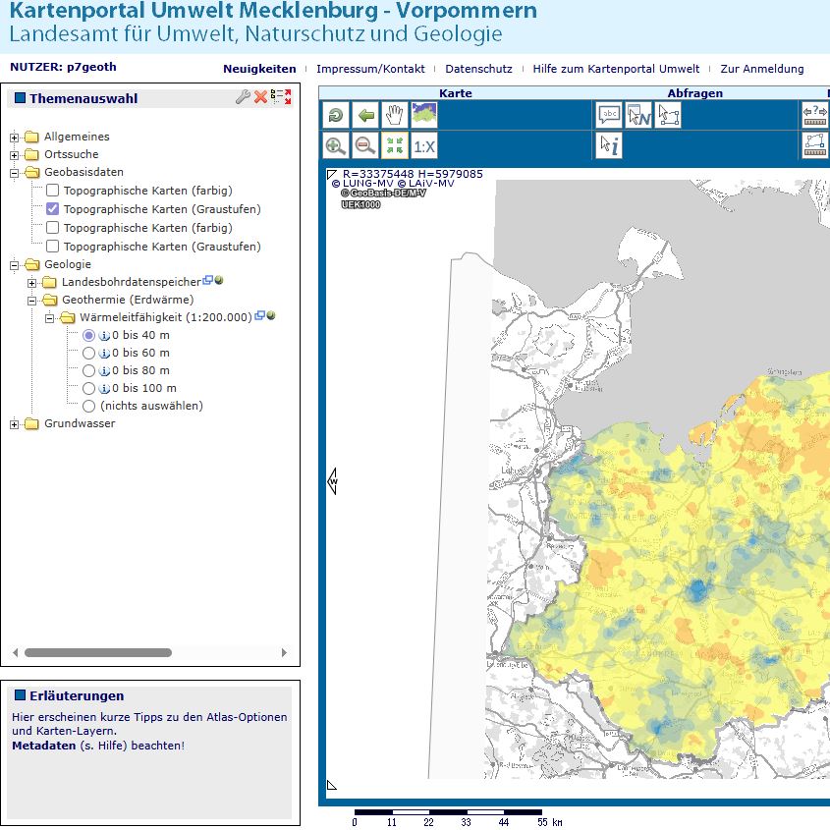Select the 0 bis 40 m radio button
The image size is (830, 830).
pos(88,335)
